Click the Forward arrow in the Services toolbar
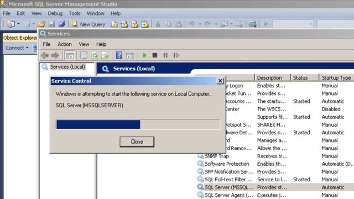This screenshot has width=354, height=199. (x=55, y=55)
